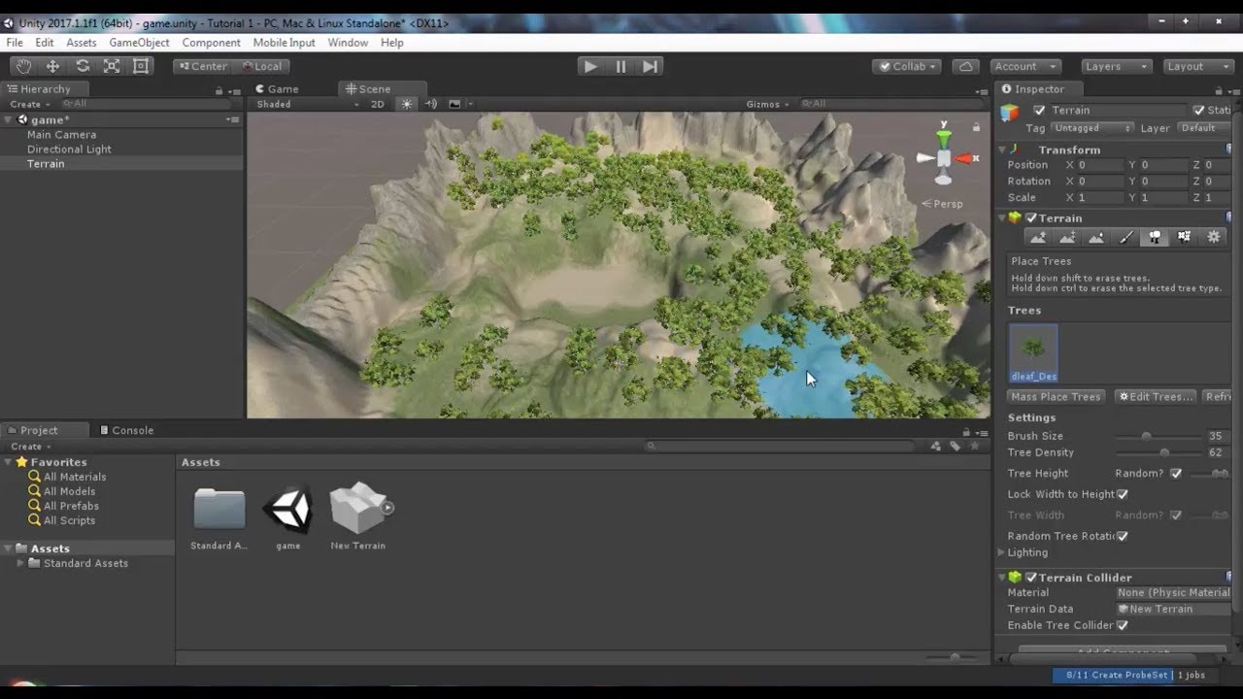Select Paint Height terrain tool

pyautogui.click(x=1067, y=237)
